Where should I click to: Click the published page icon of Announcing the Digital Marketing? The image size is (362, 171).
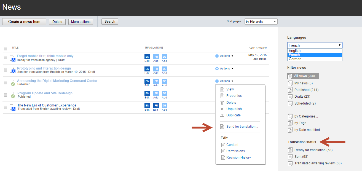(x=12, y=83)
